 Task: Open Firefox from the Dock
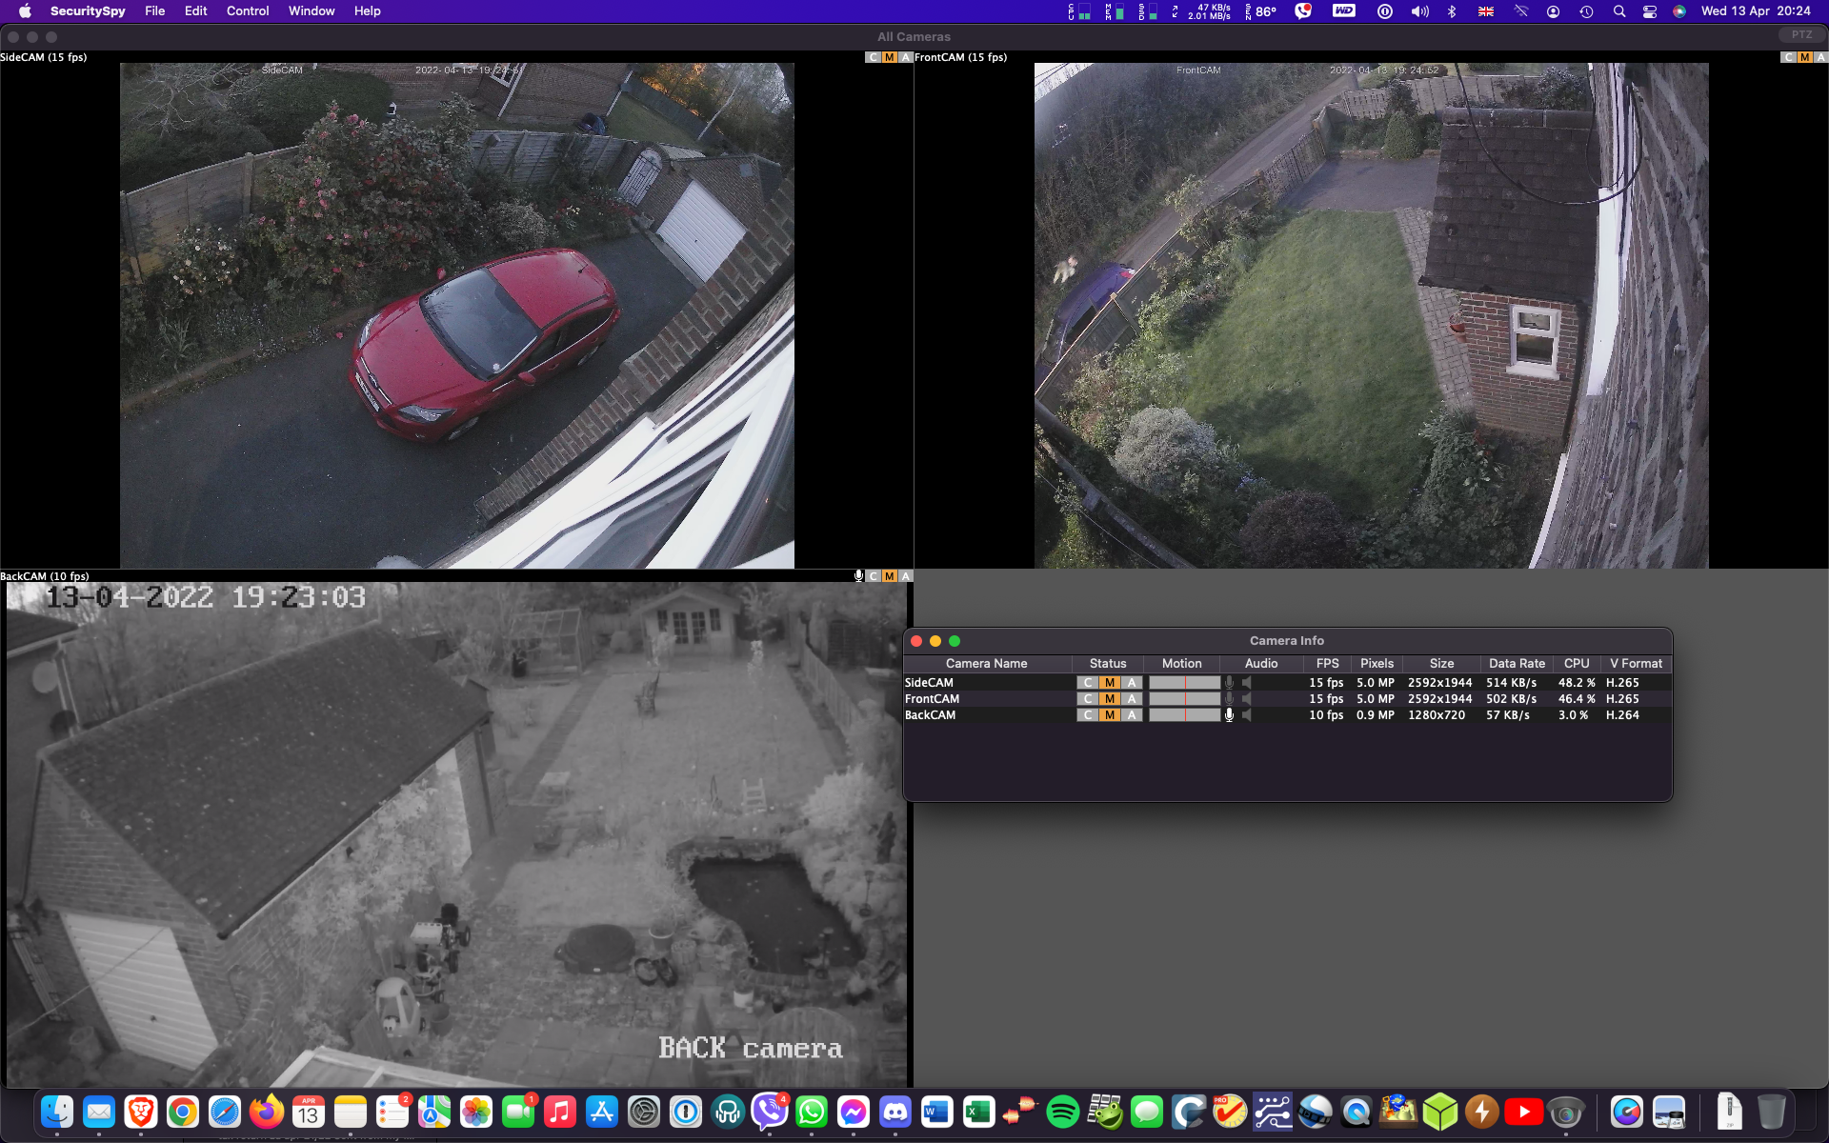click(x=267, y=1112)
